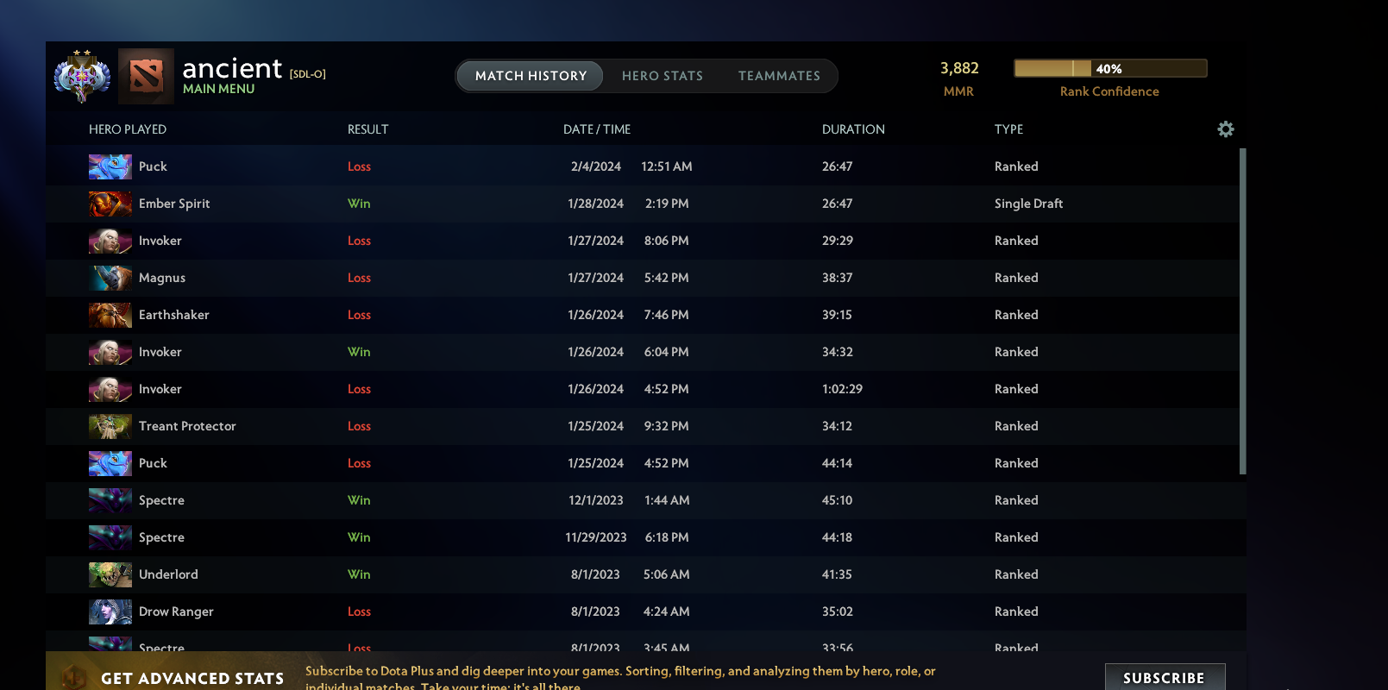
Task: Switch to Hero Stats tab
Action: 662,76
